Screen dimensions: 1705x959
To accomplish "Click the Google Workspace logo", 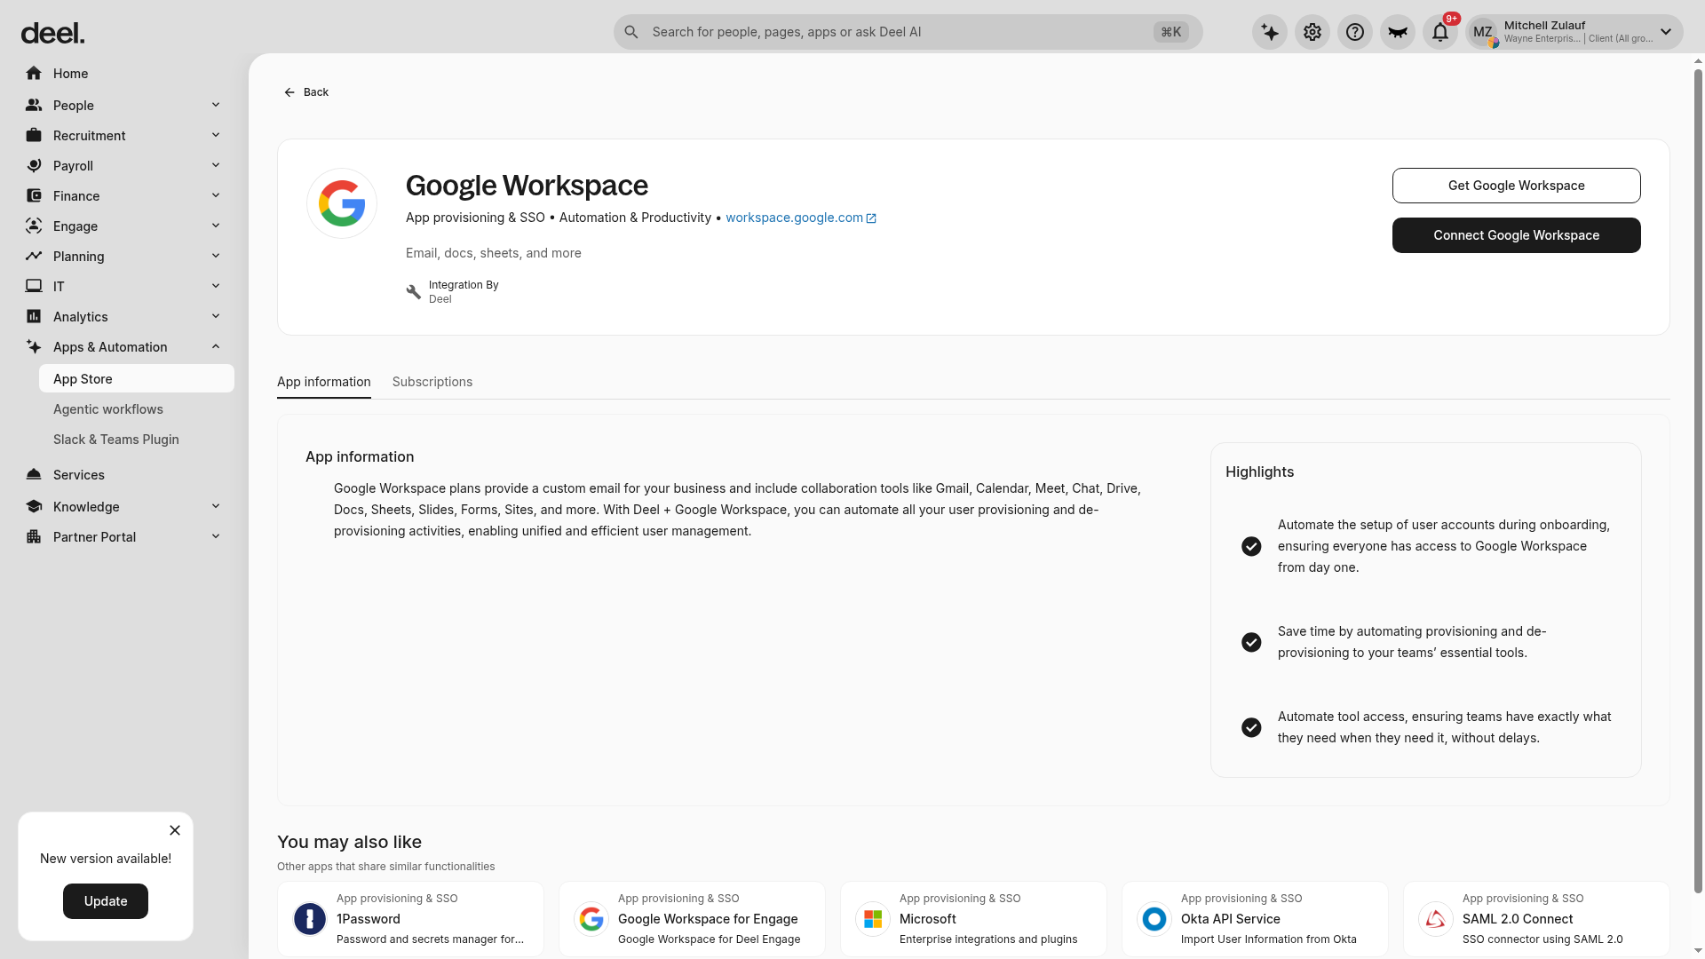I will click(x=342, y=203).
